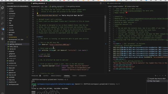Image resolution: width=168 pixels, height=94 pixels.
Task: Maximize the terminal panel size
Action: click(x=162, y=76)
